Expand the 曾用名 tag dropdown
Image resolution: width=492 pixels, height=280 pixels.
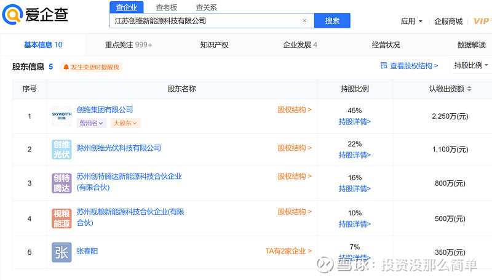click(x=92, y=123)
